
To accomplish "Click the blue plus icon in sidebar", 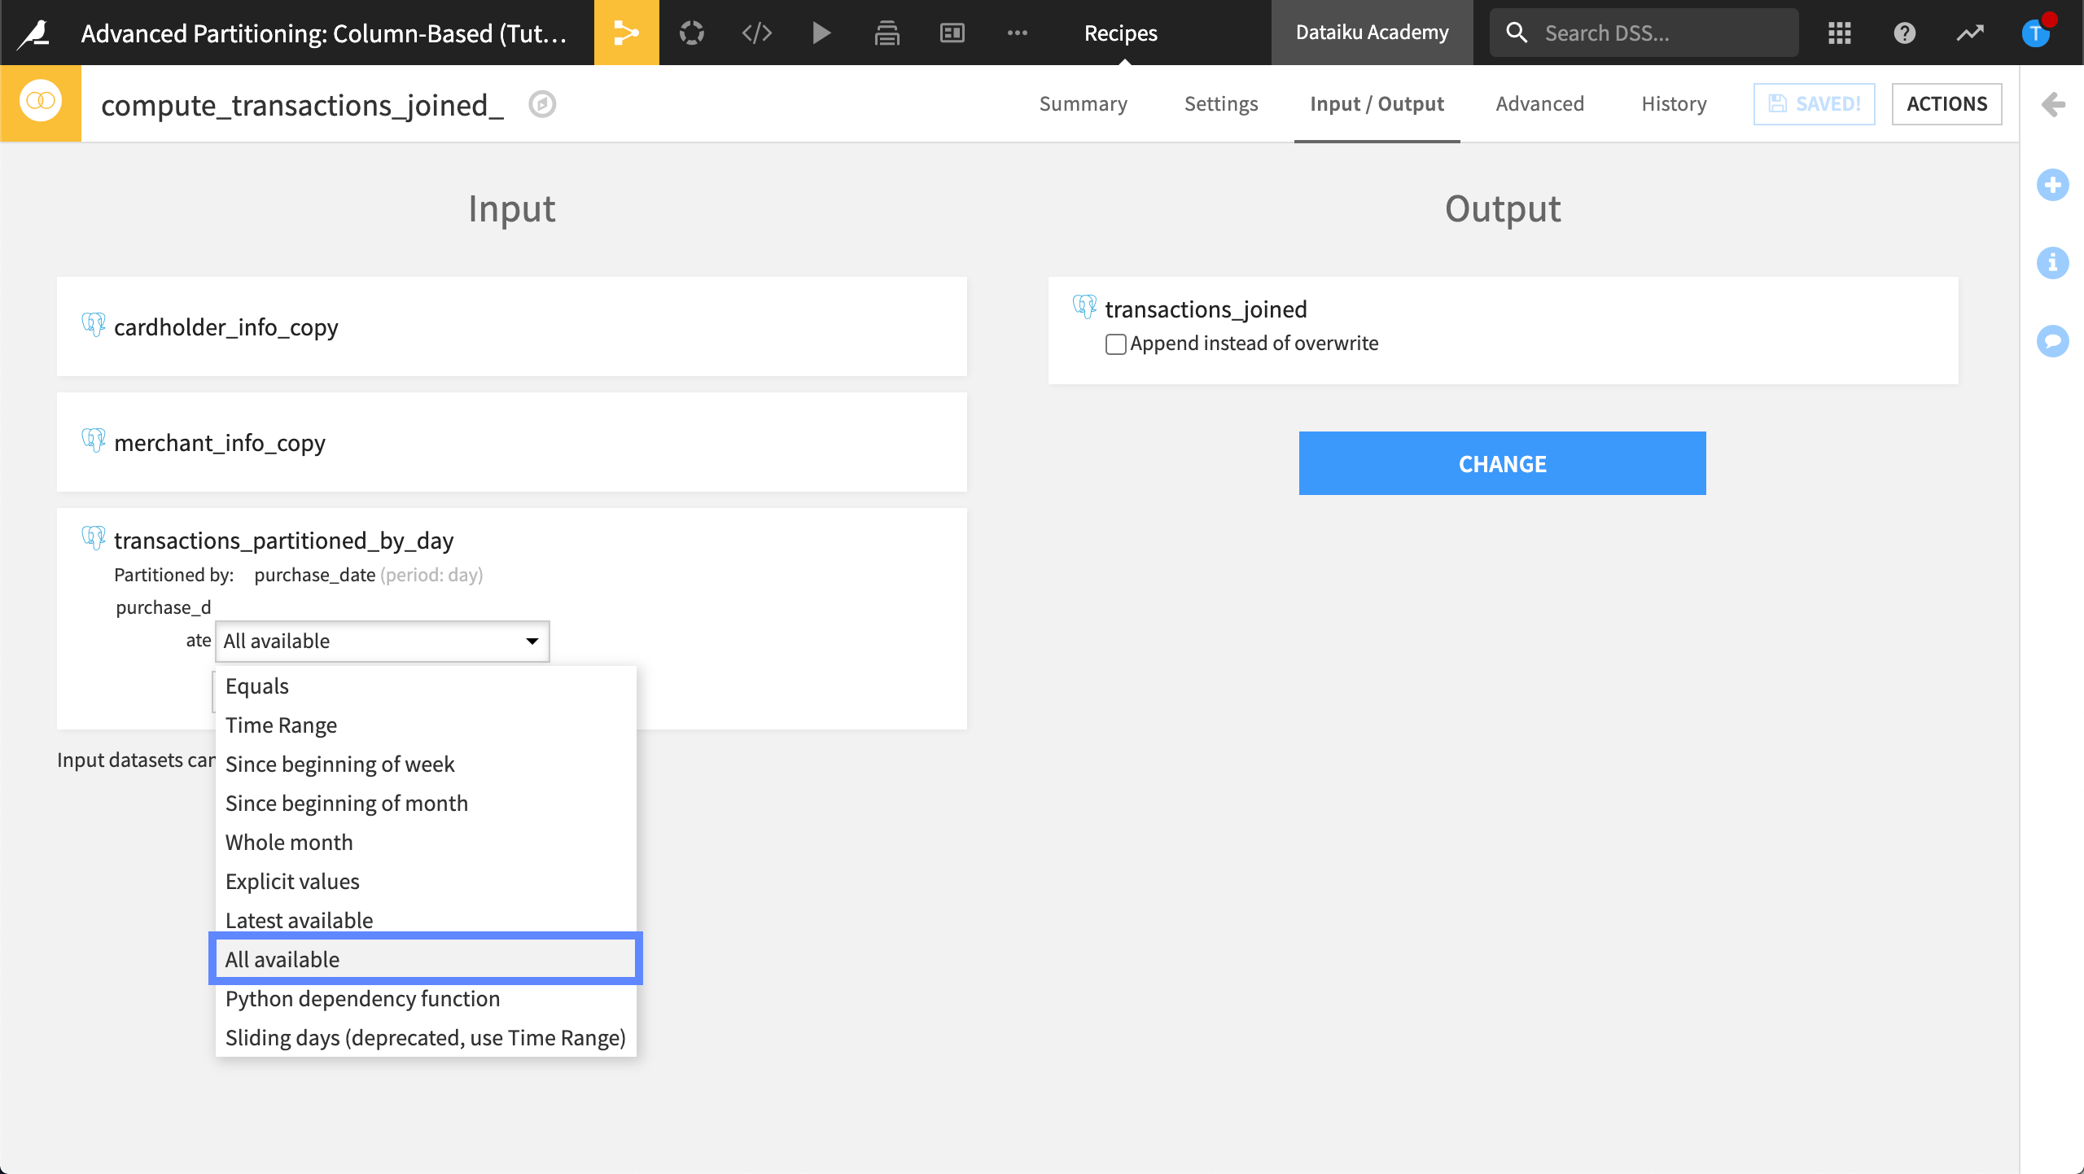I will (x=2052, y=185).
